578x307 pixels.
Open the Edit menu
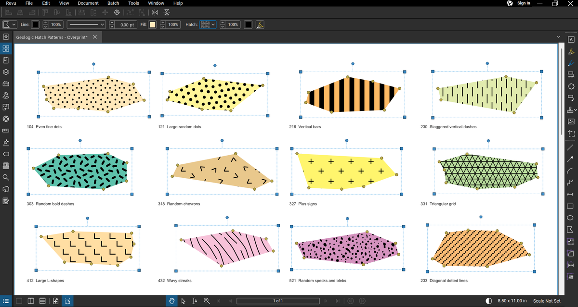point(46,3)
